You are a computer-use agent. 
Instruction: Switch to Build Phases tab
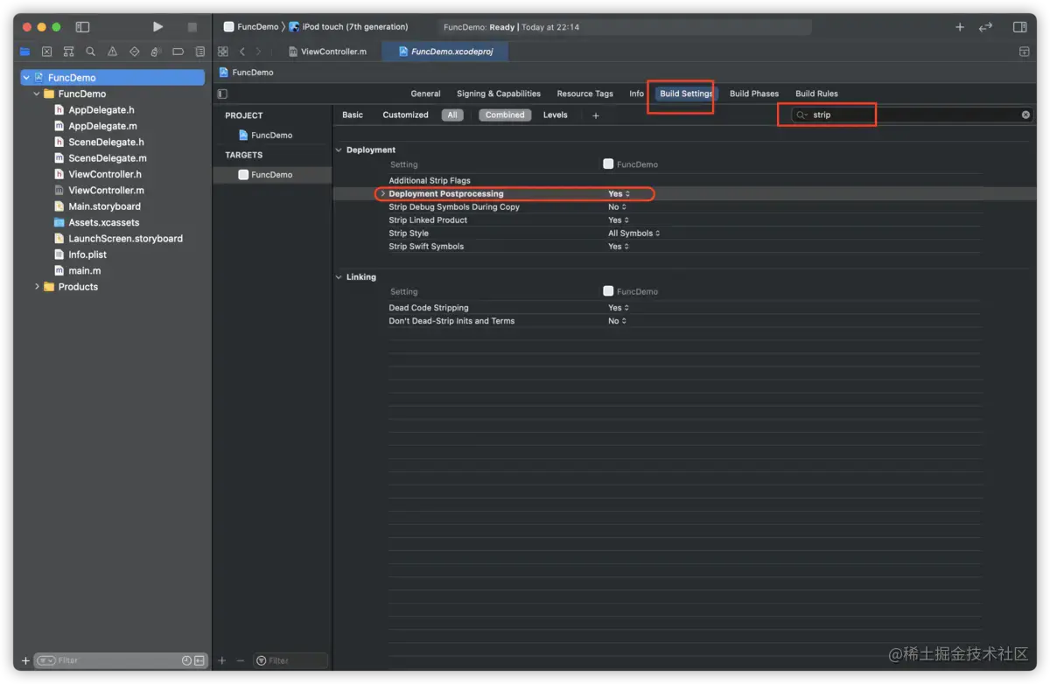(x=754, y=94)
